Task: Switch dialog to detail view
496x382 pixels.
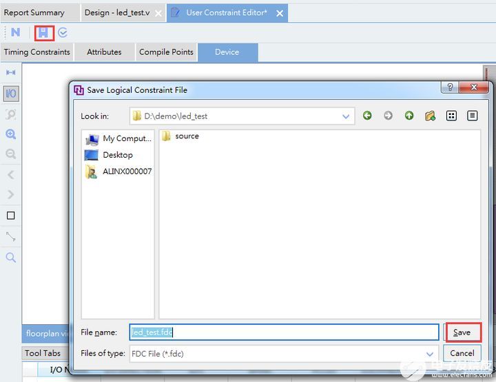Action: click(473, 116)
